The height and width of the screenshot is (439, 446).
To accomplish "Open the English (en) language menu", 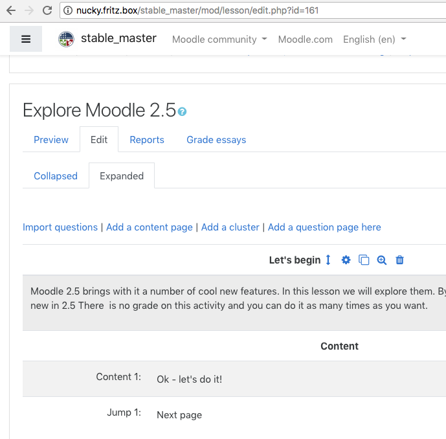I will 375,39.
